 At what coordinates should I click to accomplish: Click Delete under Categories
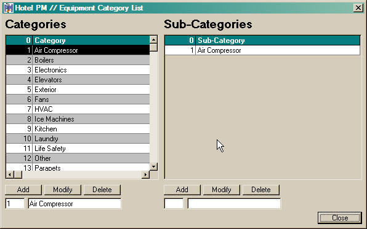click(102, 190)
